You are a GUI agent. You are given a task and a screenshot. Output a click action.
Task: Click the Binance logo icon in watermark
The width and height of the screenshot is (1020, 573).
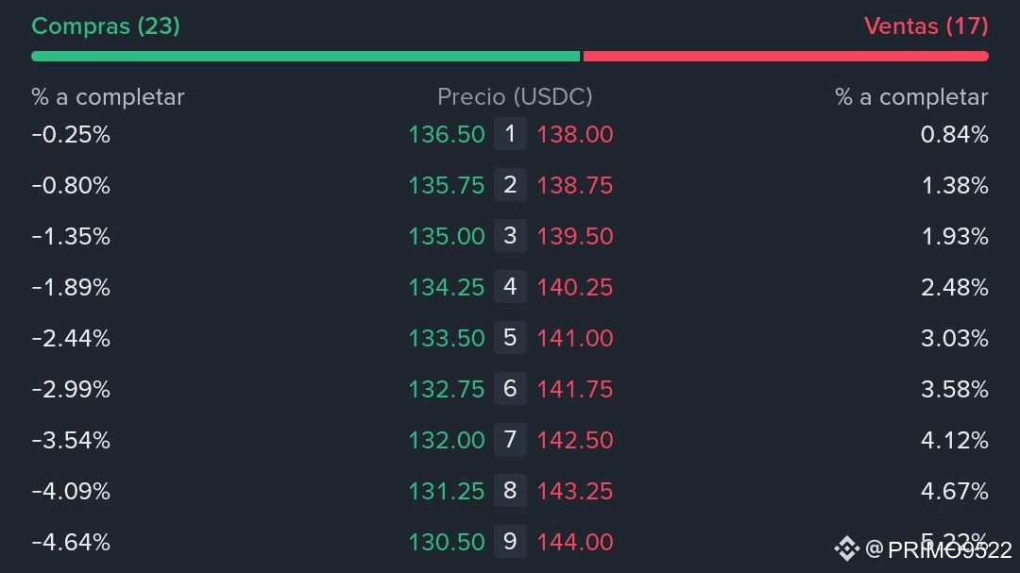point(846,548)
